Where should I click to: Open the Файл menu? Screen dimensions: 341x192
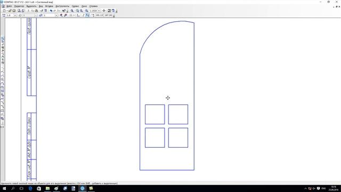tap(9, 6)
